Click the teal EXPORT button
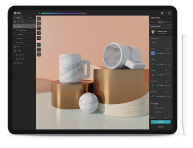 point(161,122)
